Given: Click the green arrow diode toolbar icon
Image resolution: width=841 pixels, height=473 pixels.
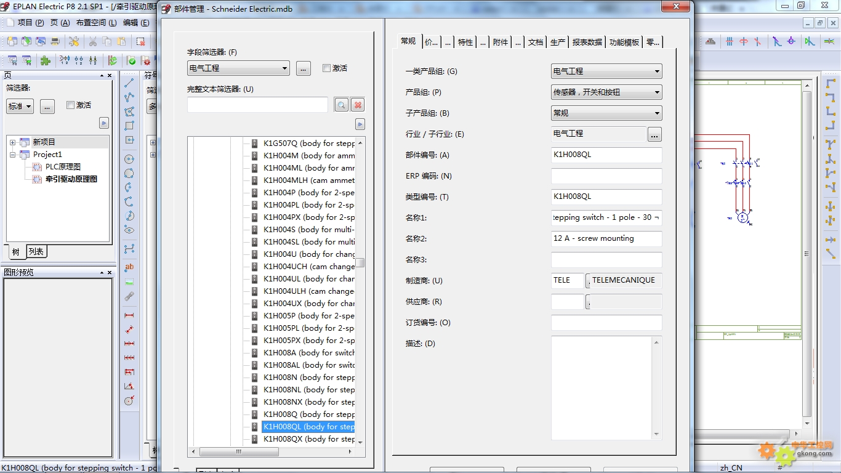Looking at the screenshot, I should pos(810,41).
